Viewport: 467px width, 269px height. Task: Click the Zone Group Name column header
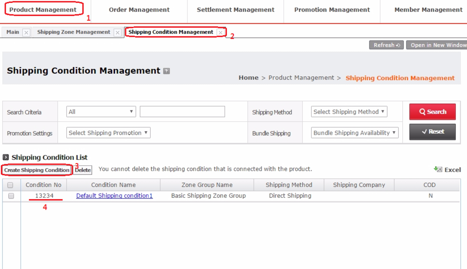(207, 185)
